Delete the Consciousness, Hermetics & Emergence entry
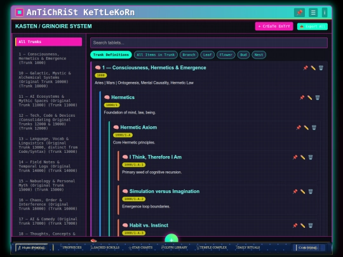 (321, 68)
